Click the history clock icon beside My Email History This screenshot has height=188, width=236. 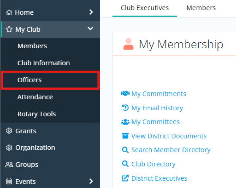coord(125,108)
